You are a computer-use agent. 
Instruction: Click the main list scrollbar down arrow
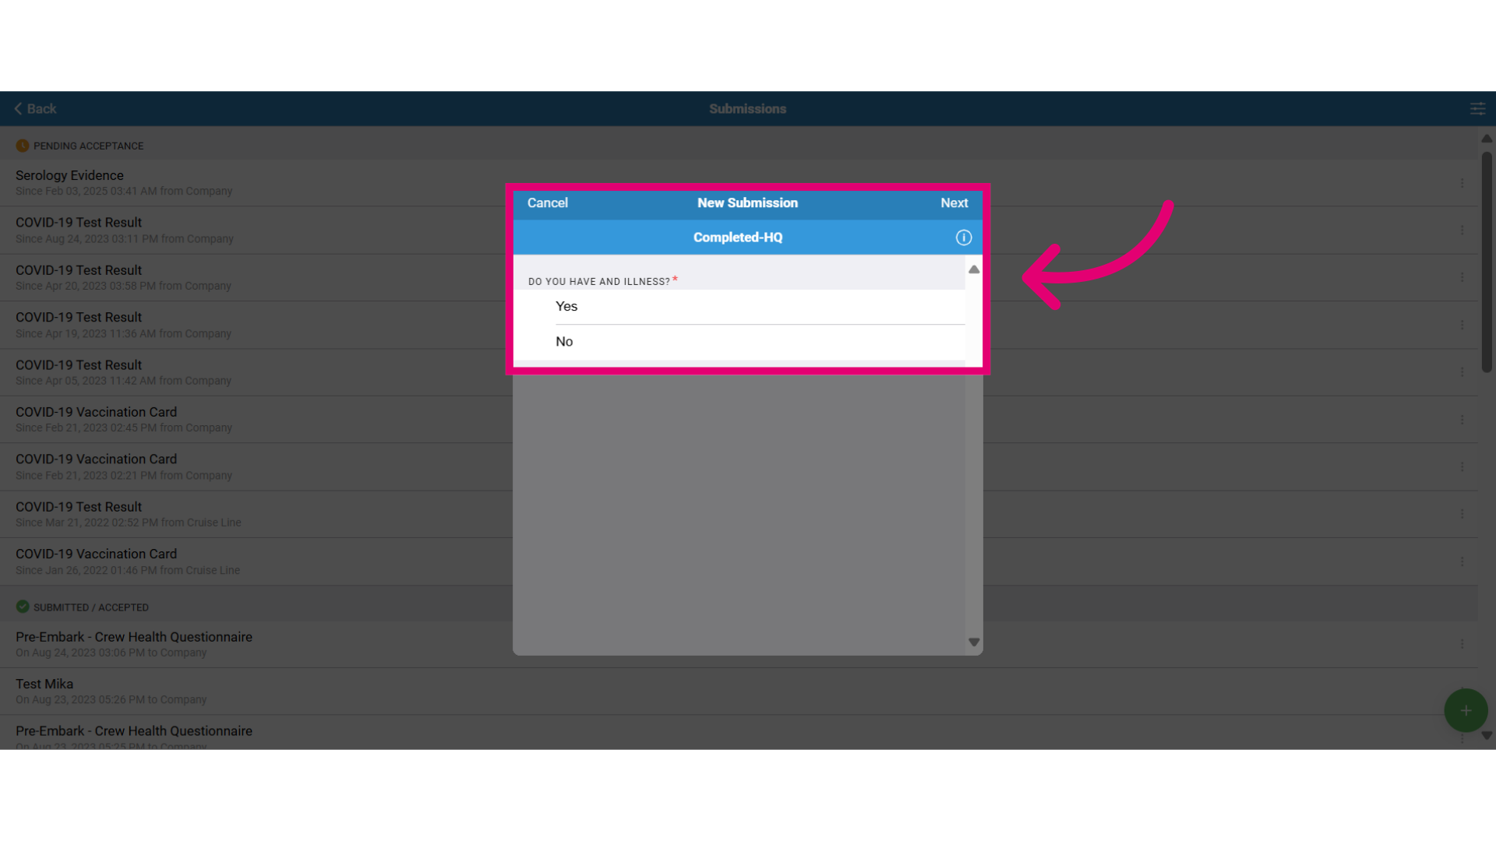click(x=1487, y=736)
